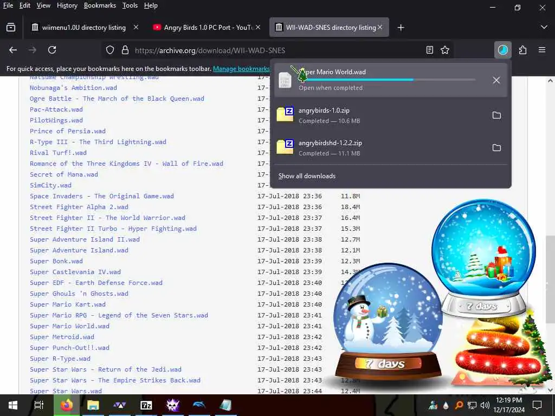This screenshot has height=416, width=555.
Task: Cancel the Super Mario World.wad download
Action: [496, 80]
